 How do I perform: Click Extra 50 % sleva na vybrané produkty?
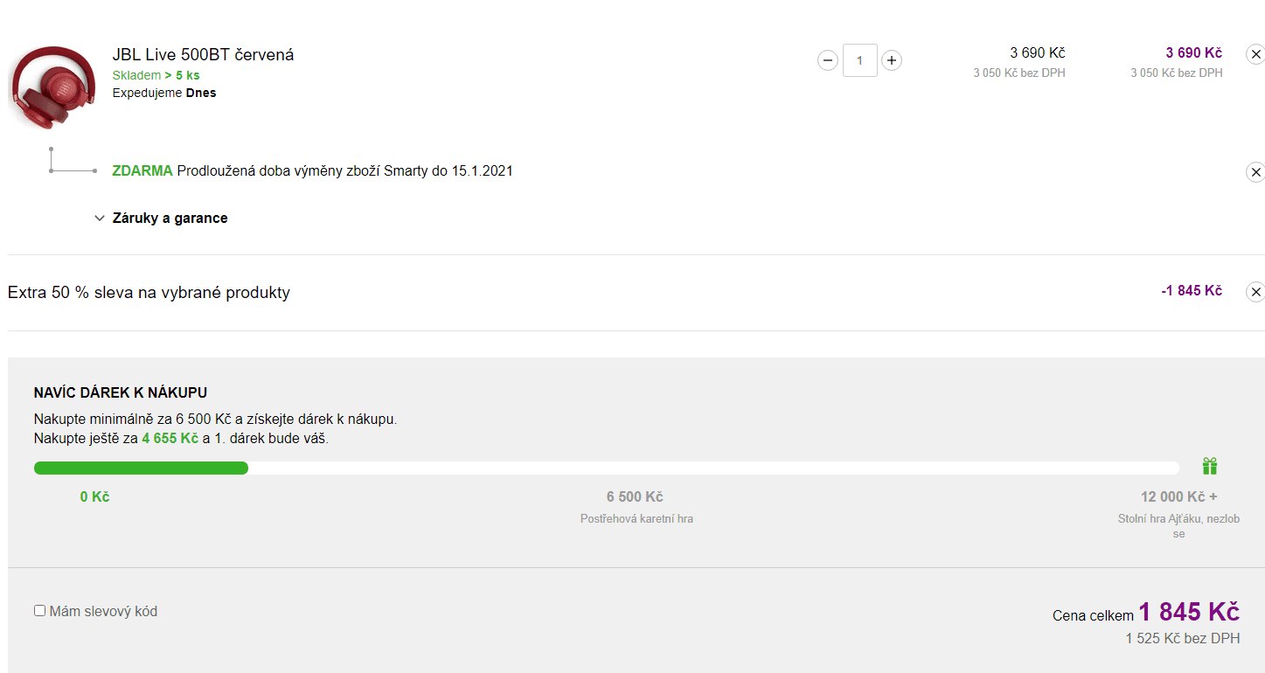coord(149,293)
